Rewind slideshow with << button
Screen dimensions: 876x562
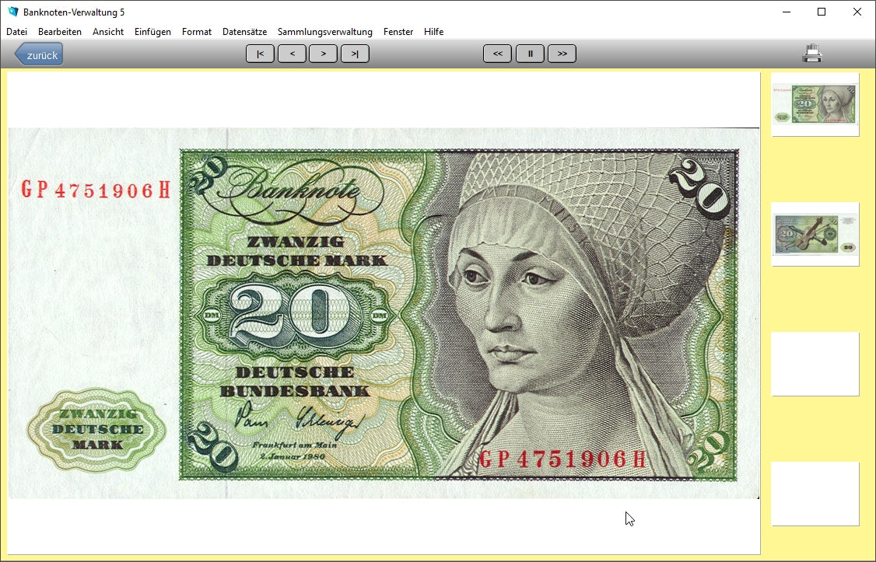(x=497, y=54)
